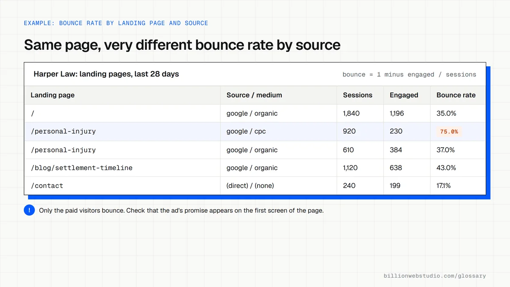Click the note about paid visitors bouncing

tap(181, 210)
